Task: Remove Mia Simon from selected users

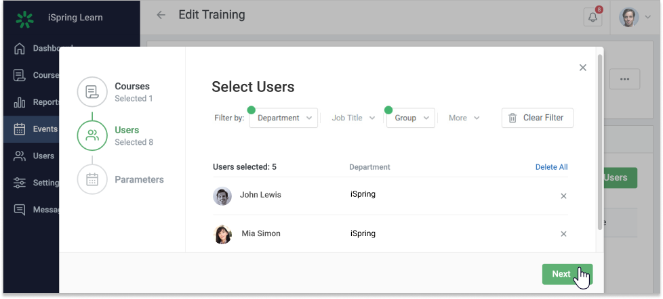Action: 563,234
